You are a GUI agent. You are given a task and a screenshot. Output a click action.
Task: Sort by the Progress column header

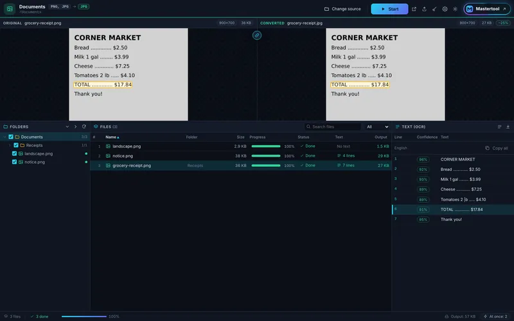coord(258,137)
